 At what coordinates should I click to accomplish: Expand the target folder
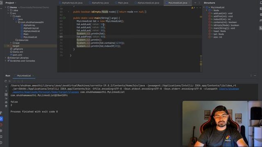click(x=8, y=46)
